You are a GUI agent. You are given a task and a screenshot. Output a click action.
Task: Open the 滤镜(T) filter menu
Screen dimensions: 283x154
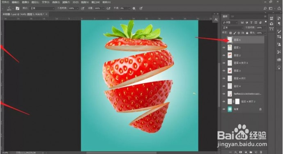point(66,2)
